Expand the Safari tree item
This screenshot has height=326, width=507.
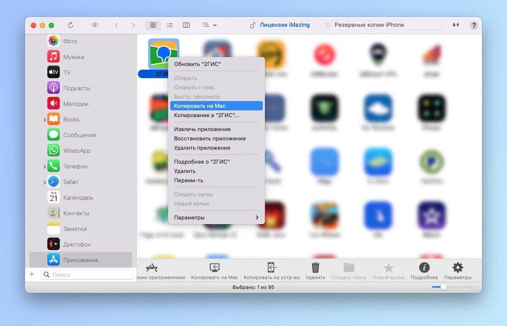[x=44, y=182]
